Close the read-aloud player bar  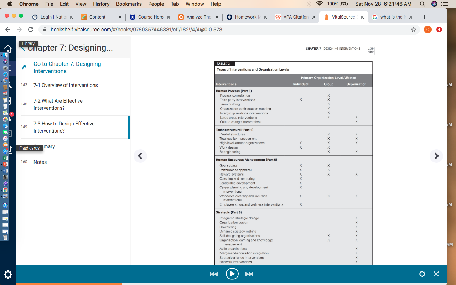point(436,274)
